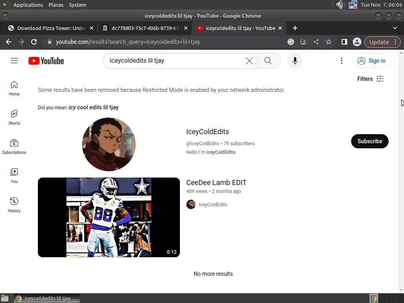This screenshot has width=404, height=303.
Task: Open the System menu
Action: click(78, 5)
